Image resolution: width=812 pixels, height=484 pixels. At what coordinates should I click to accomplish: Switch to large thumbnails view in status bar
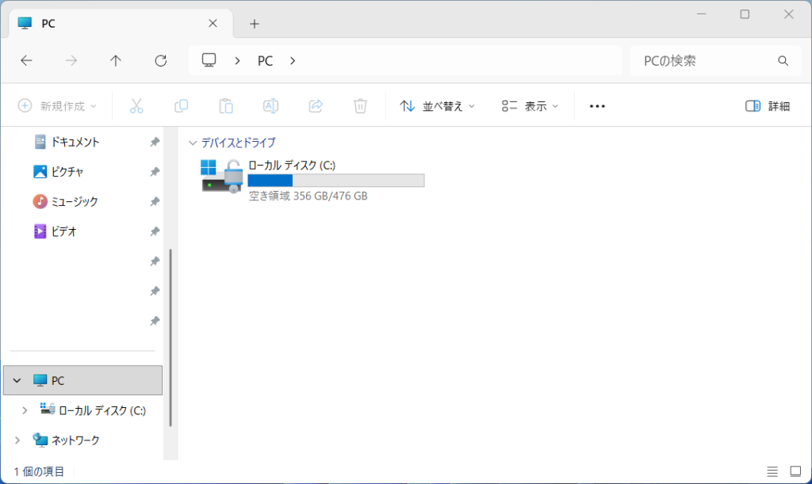(x=795, y=471)
